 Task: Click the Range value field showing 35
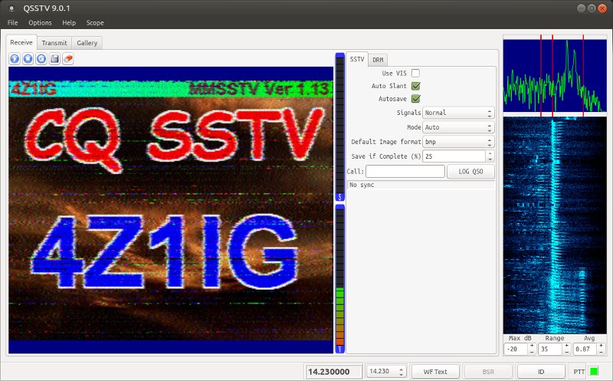(x=550, y=349)
